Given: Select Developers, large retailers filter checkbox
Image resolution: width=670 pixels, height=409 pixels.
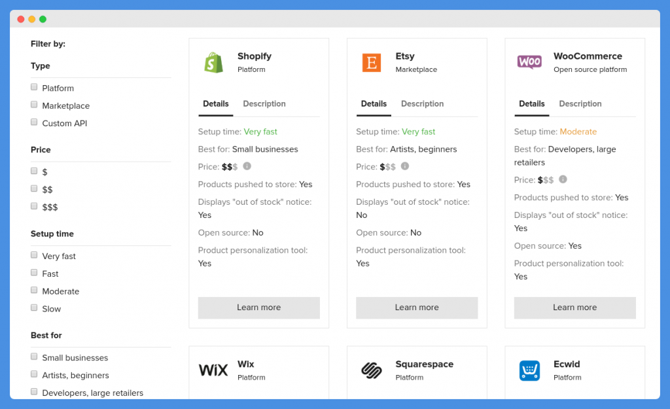Looking at the screenshot, I should pyautogui.click(x=34, y=392).
